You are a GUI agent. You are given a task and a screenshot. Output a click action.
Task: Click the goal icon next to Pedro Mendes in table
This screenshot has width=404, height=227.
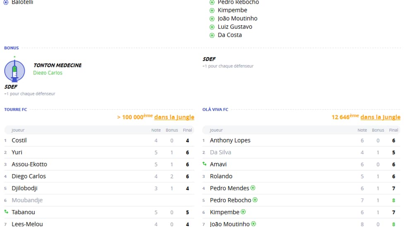pyautogui.click(x=253, y=188)
